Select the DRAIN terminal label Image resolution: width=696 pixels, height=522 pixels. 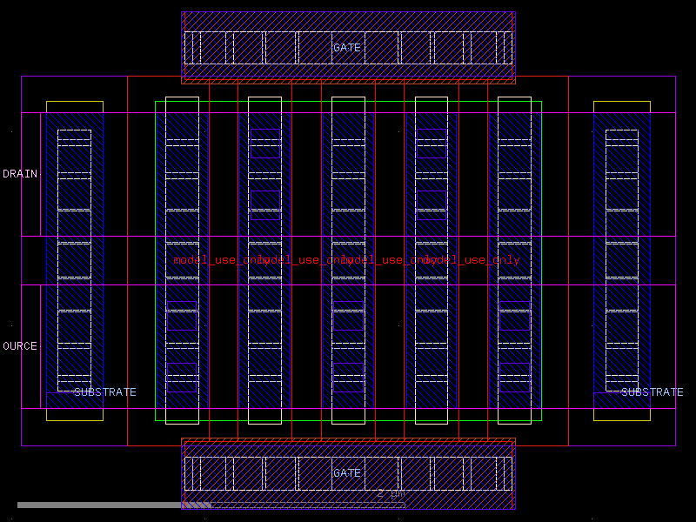click(x=19, y=173)
